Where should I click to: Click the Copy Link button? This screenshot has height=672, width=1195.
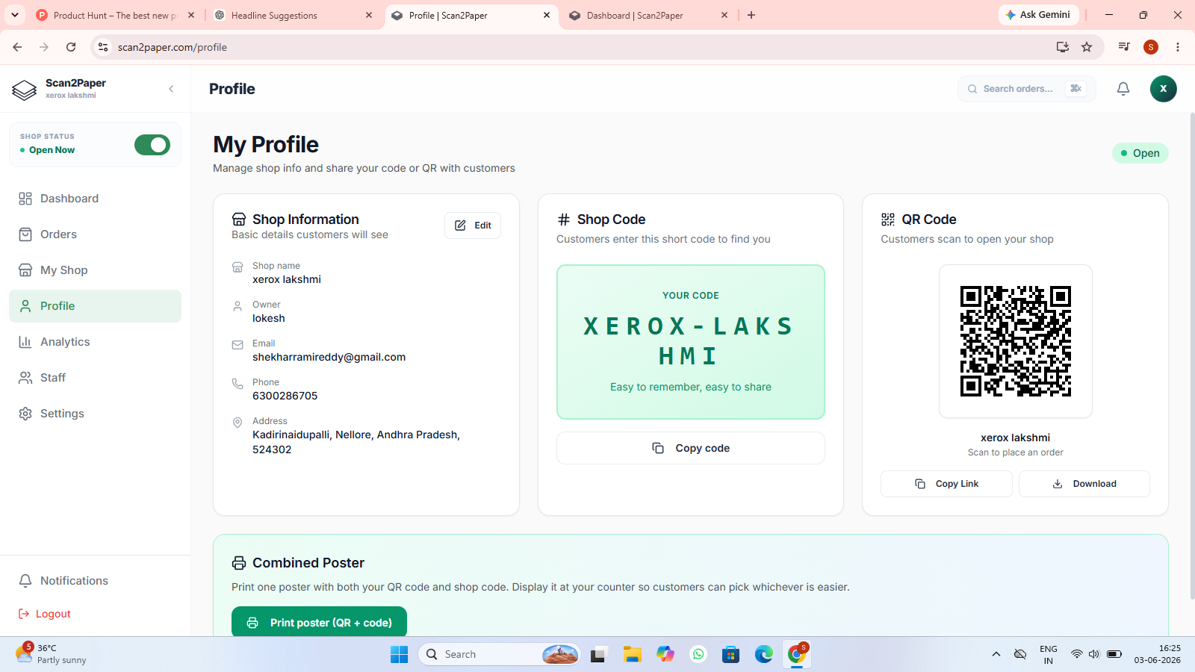[946, 484]
